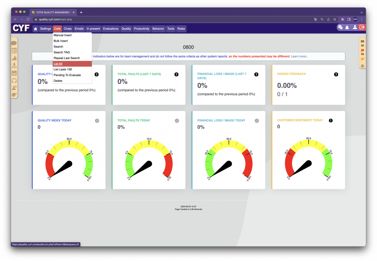Click the help question mark on Signed Feedback card

pyautogui.click(x=336, y=74)
